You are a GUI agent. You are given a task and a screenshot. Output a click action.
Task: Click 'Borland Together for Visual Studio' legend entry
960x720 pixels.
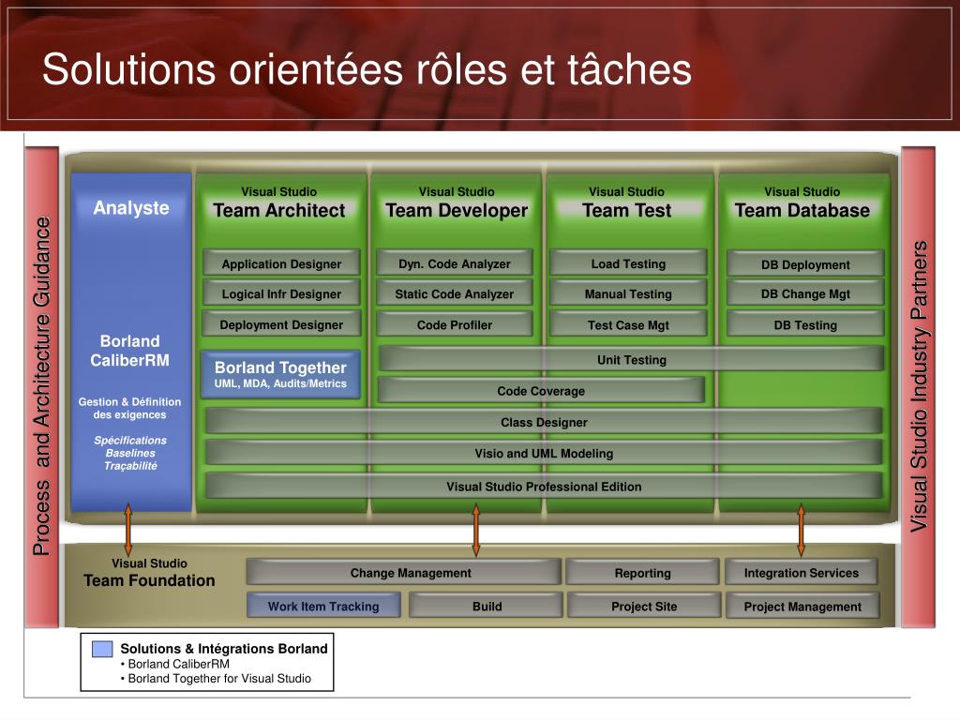point(219,679)
